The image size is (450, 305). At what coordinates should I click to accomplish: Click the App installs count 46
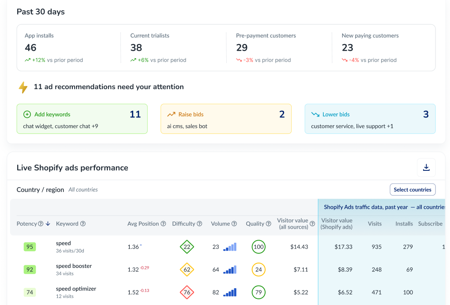(x=30, y=47)
